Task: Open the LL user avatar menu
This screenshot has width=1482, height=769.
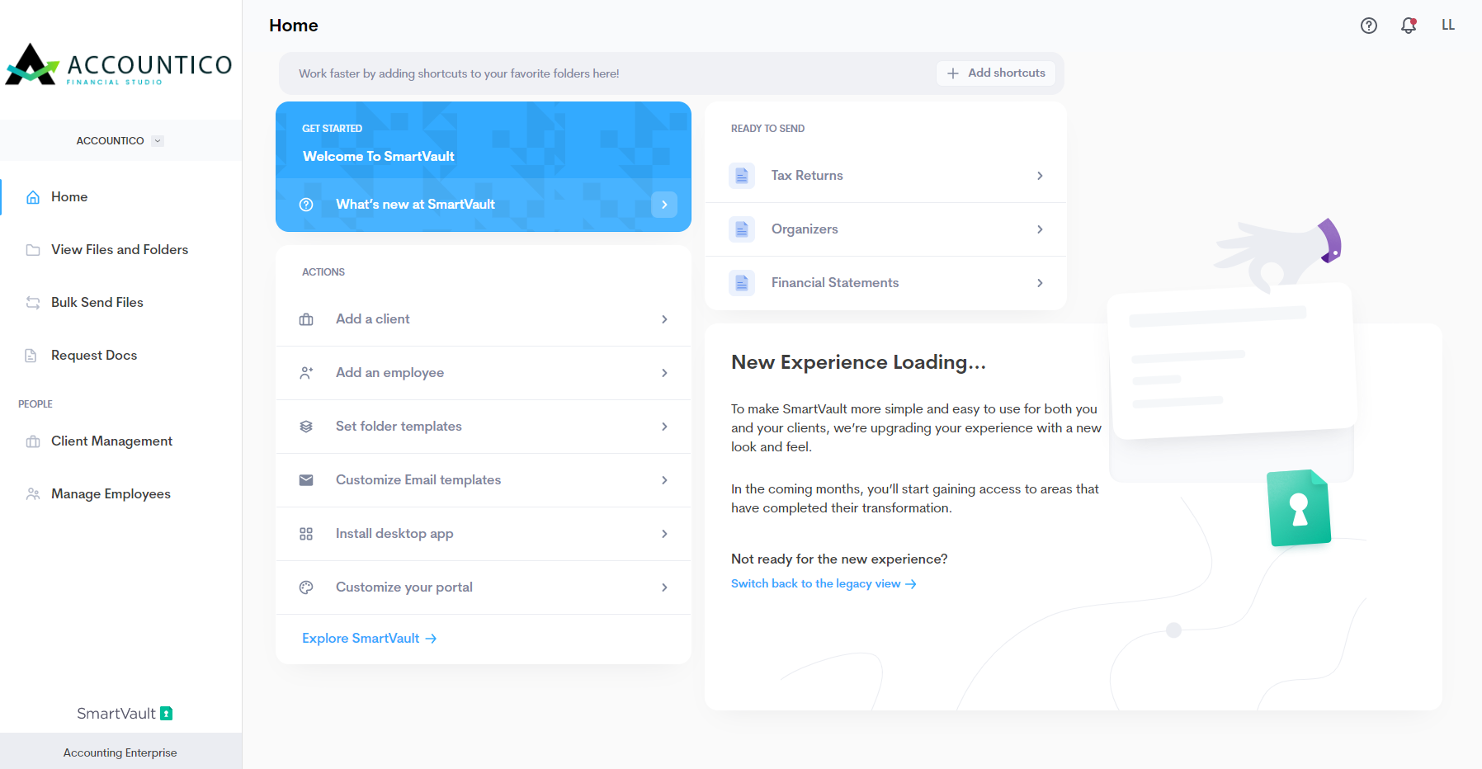Action: pyautogui.click(x=1448, y=26)
